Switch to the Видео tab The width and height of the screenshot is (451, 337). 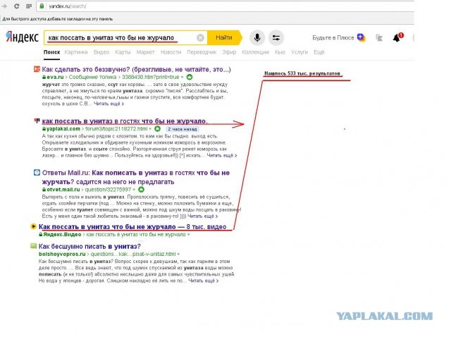click(101, 52)
